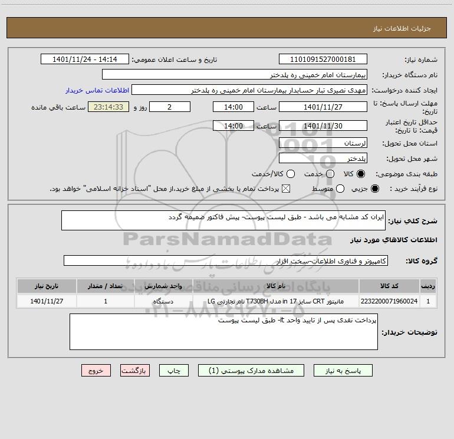
Task: Click the price validity hour field 14:00
Action: tap(233, 126)
